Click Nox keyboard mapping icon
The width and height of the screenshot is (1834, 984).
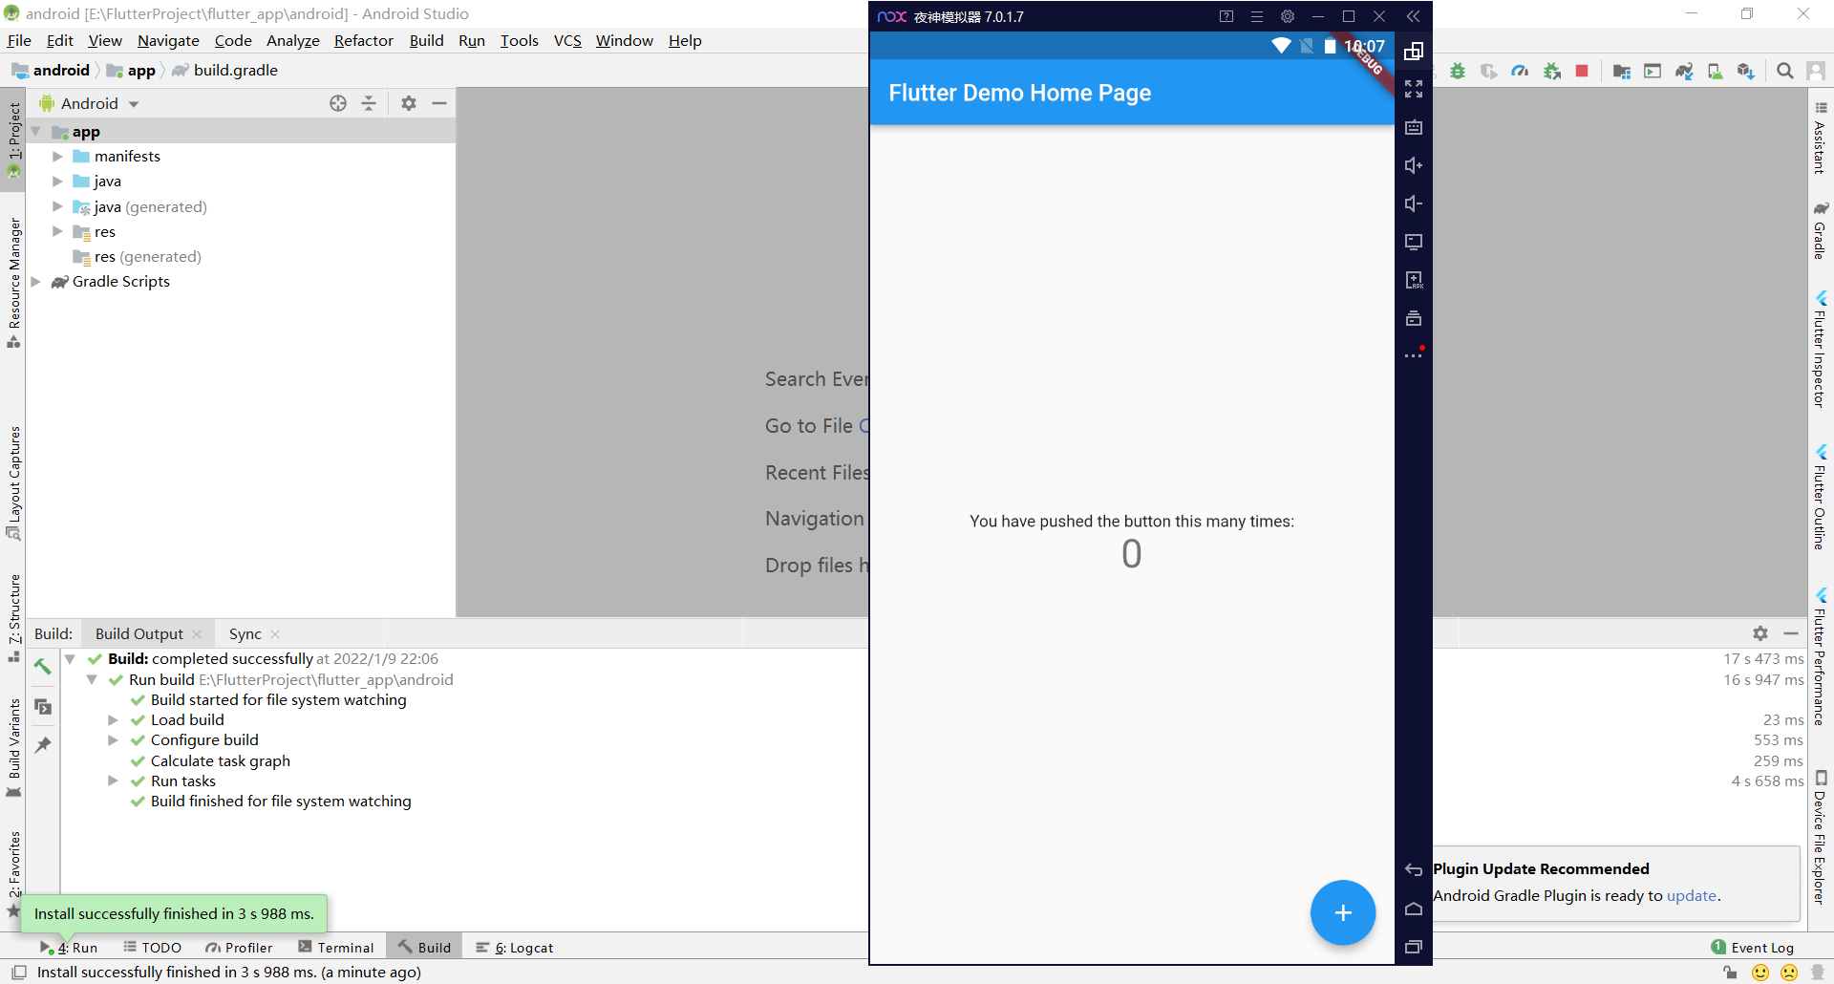[x=1414, y=127]
